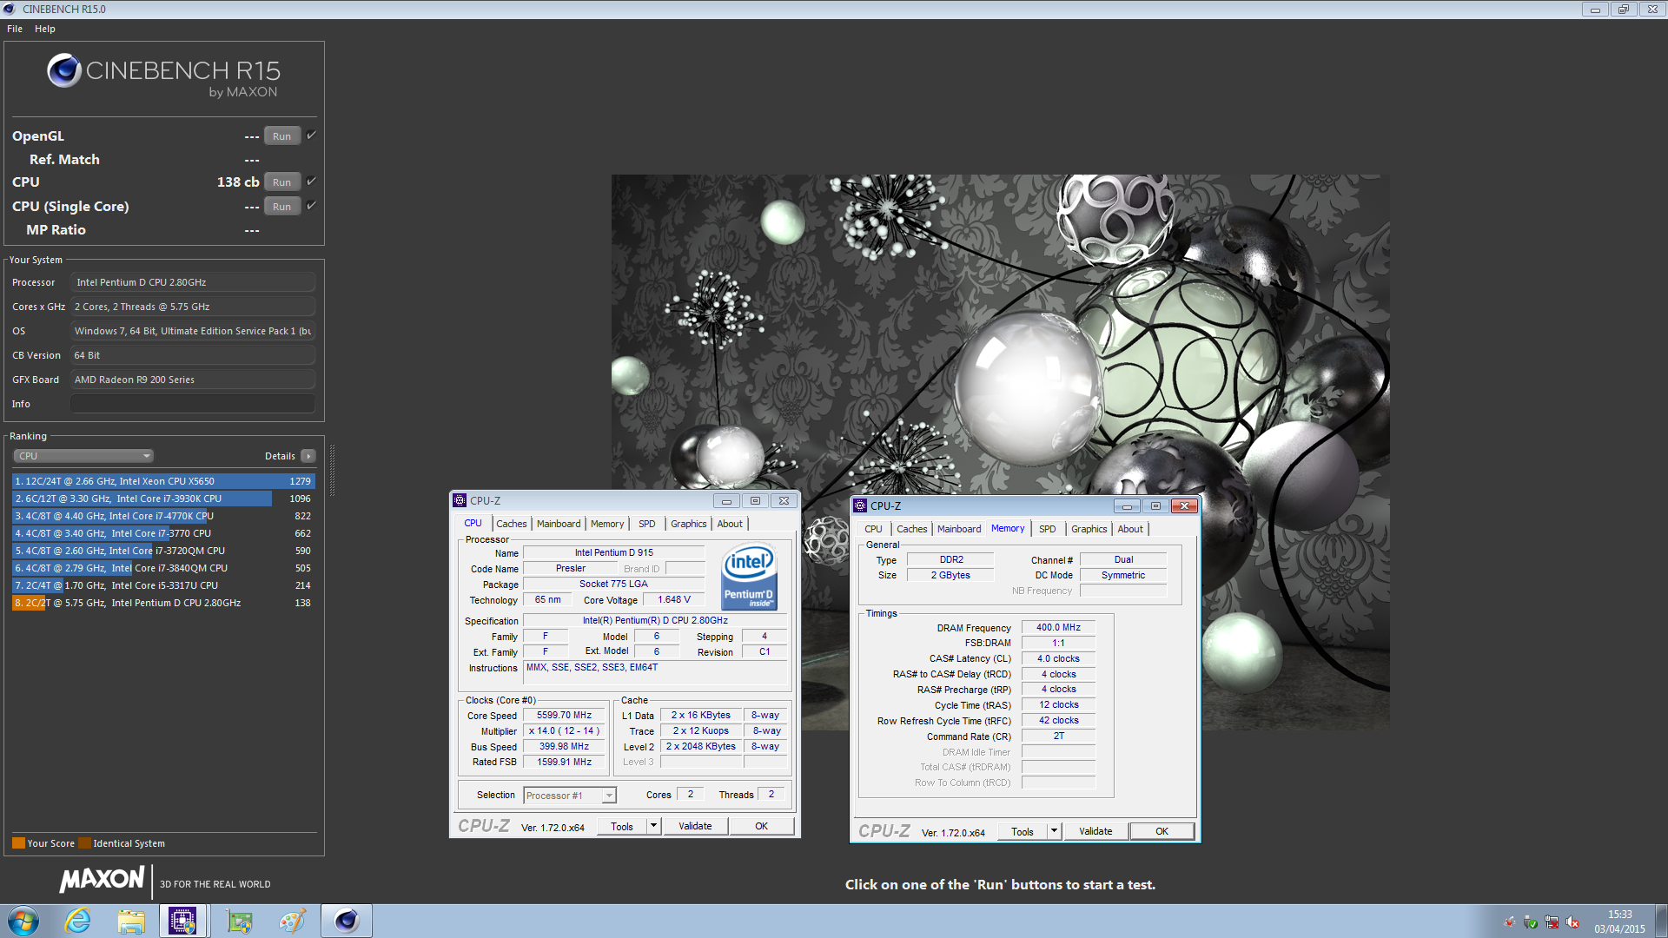Viewport: 1668px width, 938px height.
Task: Switch to CPU-Z via its taskbar icon
Action: point(182,921)
